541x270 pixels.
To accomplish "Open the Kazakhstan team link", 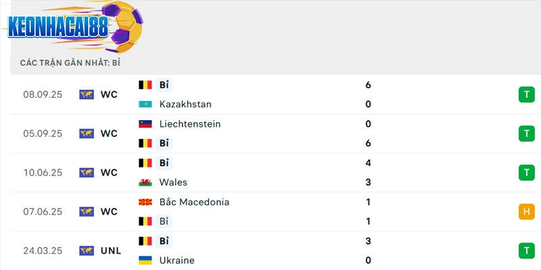I will (x=185, y=105).
